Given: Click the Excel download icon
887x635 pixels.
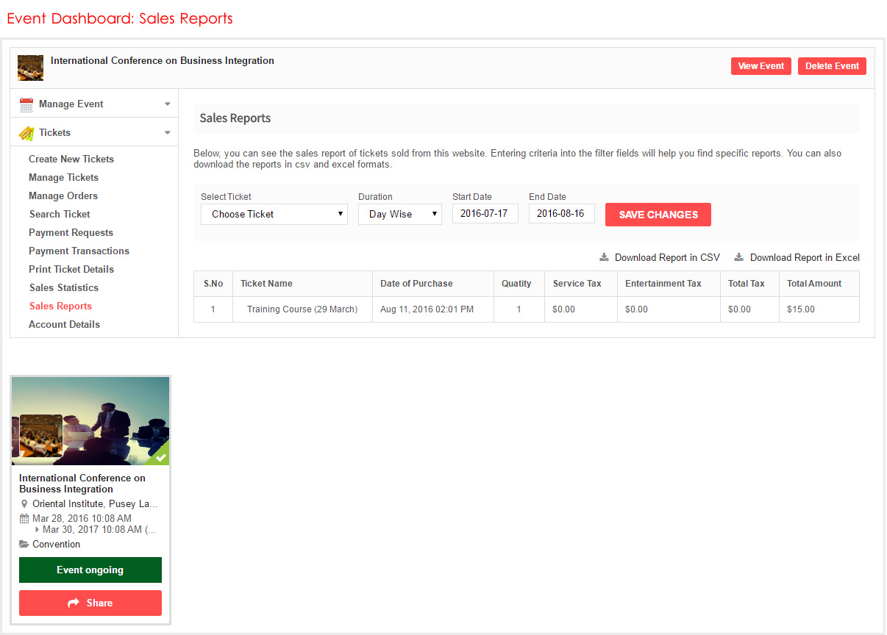Looking at the screenshot, I should coord(739,257).
